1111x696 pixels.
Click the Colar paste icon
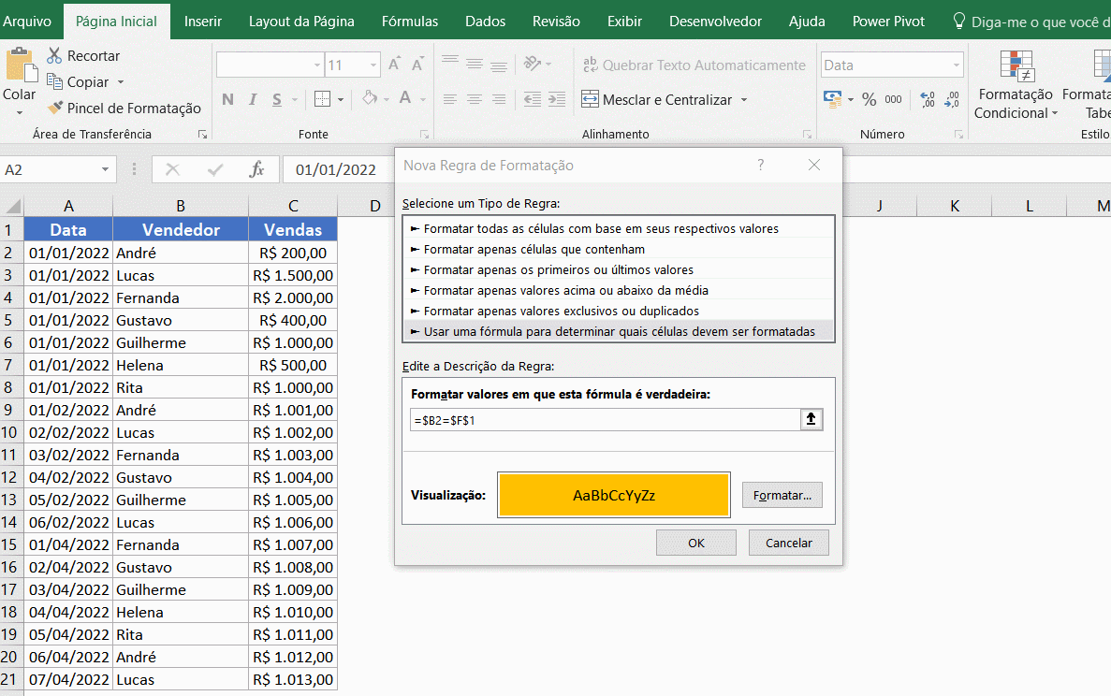(19, 67)
